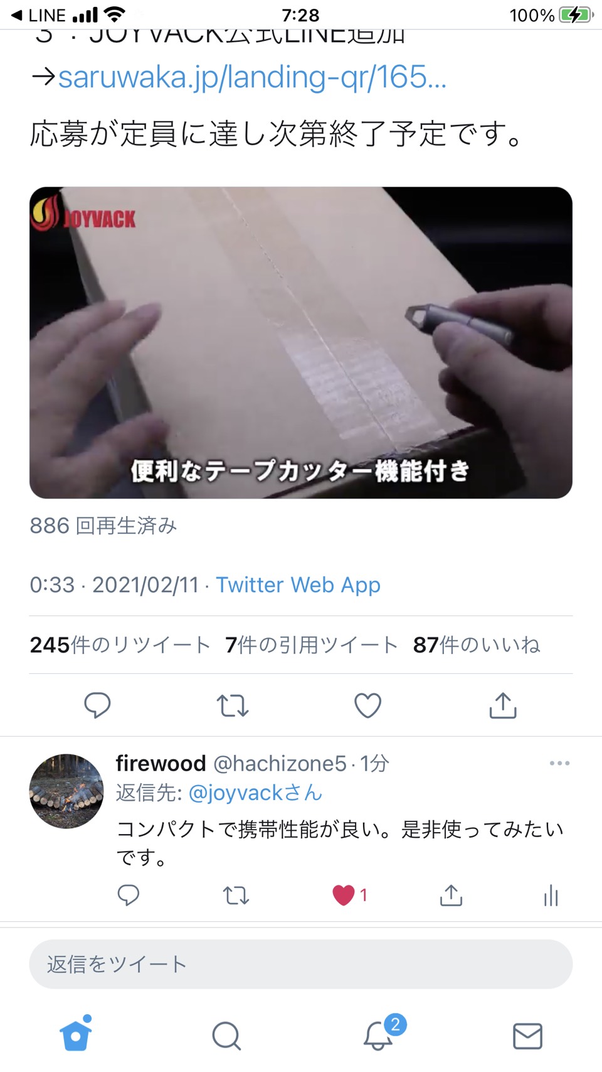Play the JOYVACK tape cutter video

tap(301, 342)
